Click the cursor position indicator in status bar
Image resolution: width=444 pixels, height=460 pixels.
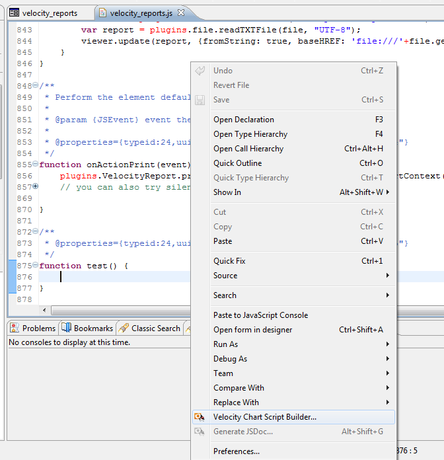[407, 450]
